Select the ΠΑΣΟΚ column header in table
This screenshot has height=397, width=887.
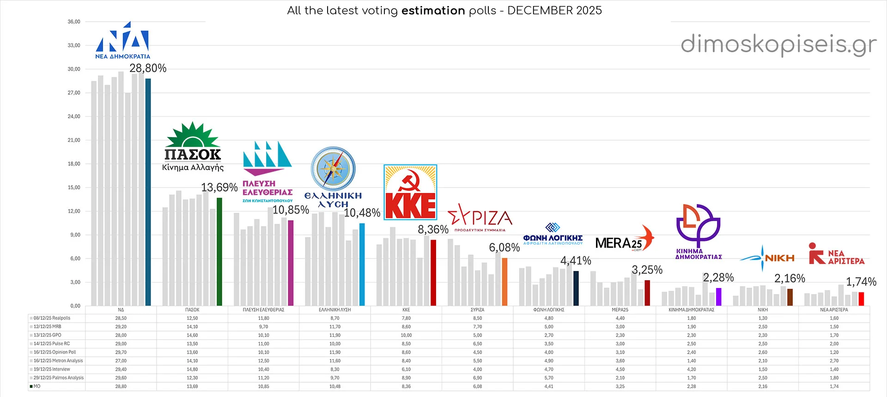point(192,310)
